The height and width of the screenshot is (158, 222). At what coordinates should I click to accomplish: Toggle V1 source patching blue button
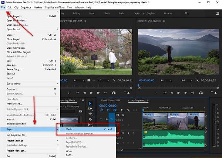pyautogui.click(x=112, y=119)
